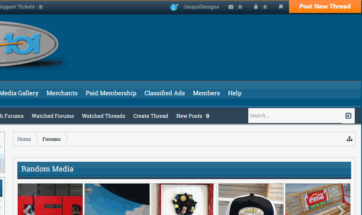Screen dimensions: 362x215
Task: Open the sitemap icon in breadcrumb bar
Action: click(350, 139)
